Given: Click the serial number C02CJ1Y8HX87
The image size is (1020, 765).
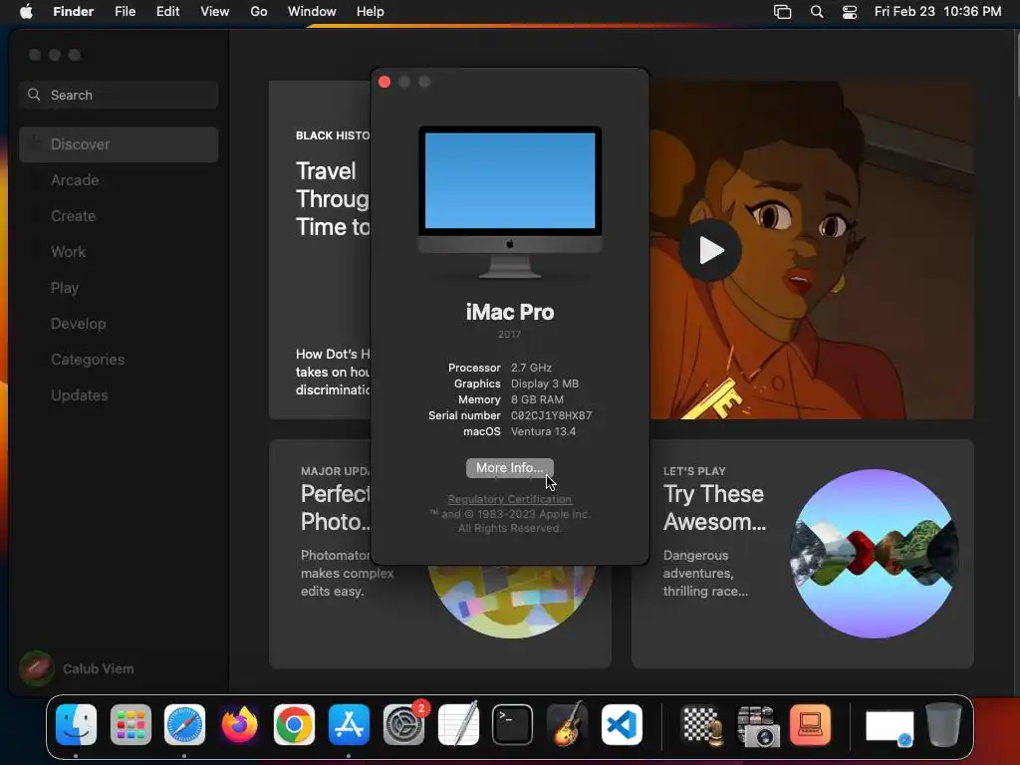Looking at the screenshot, I should 551,415.
